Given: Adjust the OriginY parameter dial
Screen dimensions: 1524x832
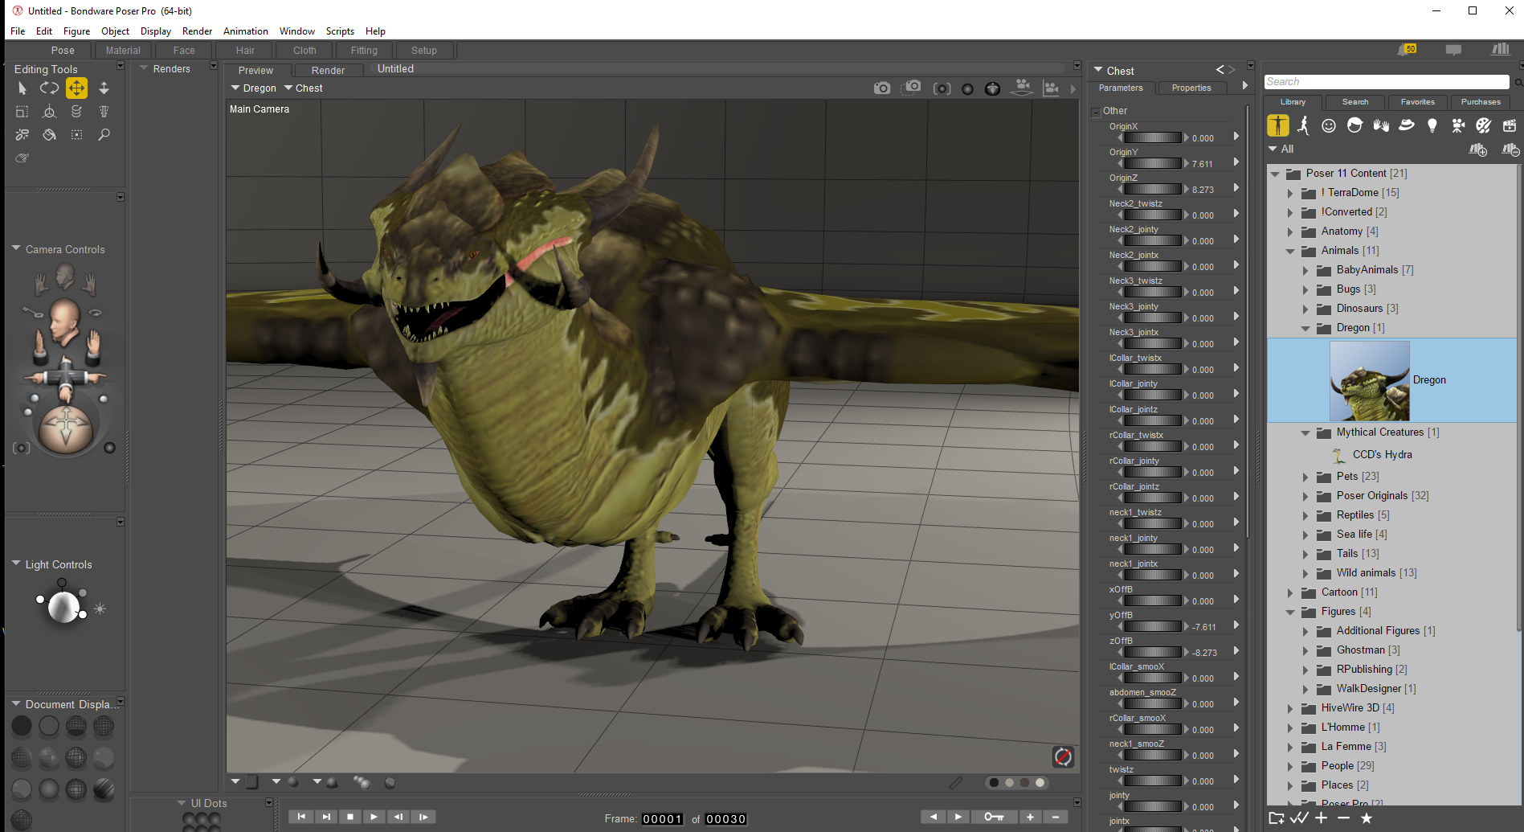Looking at the screenshot, I should point(1152,164).
